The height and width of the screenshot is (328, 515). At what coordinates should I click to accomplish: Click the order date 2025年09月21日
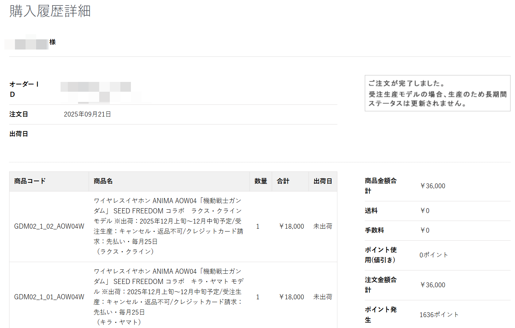[88, 114]
